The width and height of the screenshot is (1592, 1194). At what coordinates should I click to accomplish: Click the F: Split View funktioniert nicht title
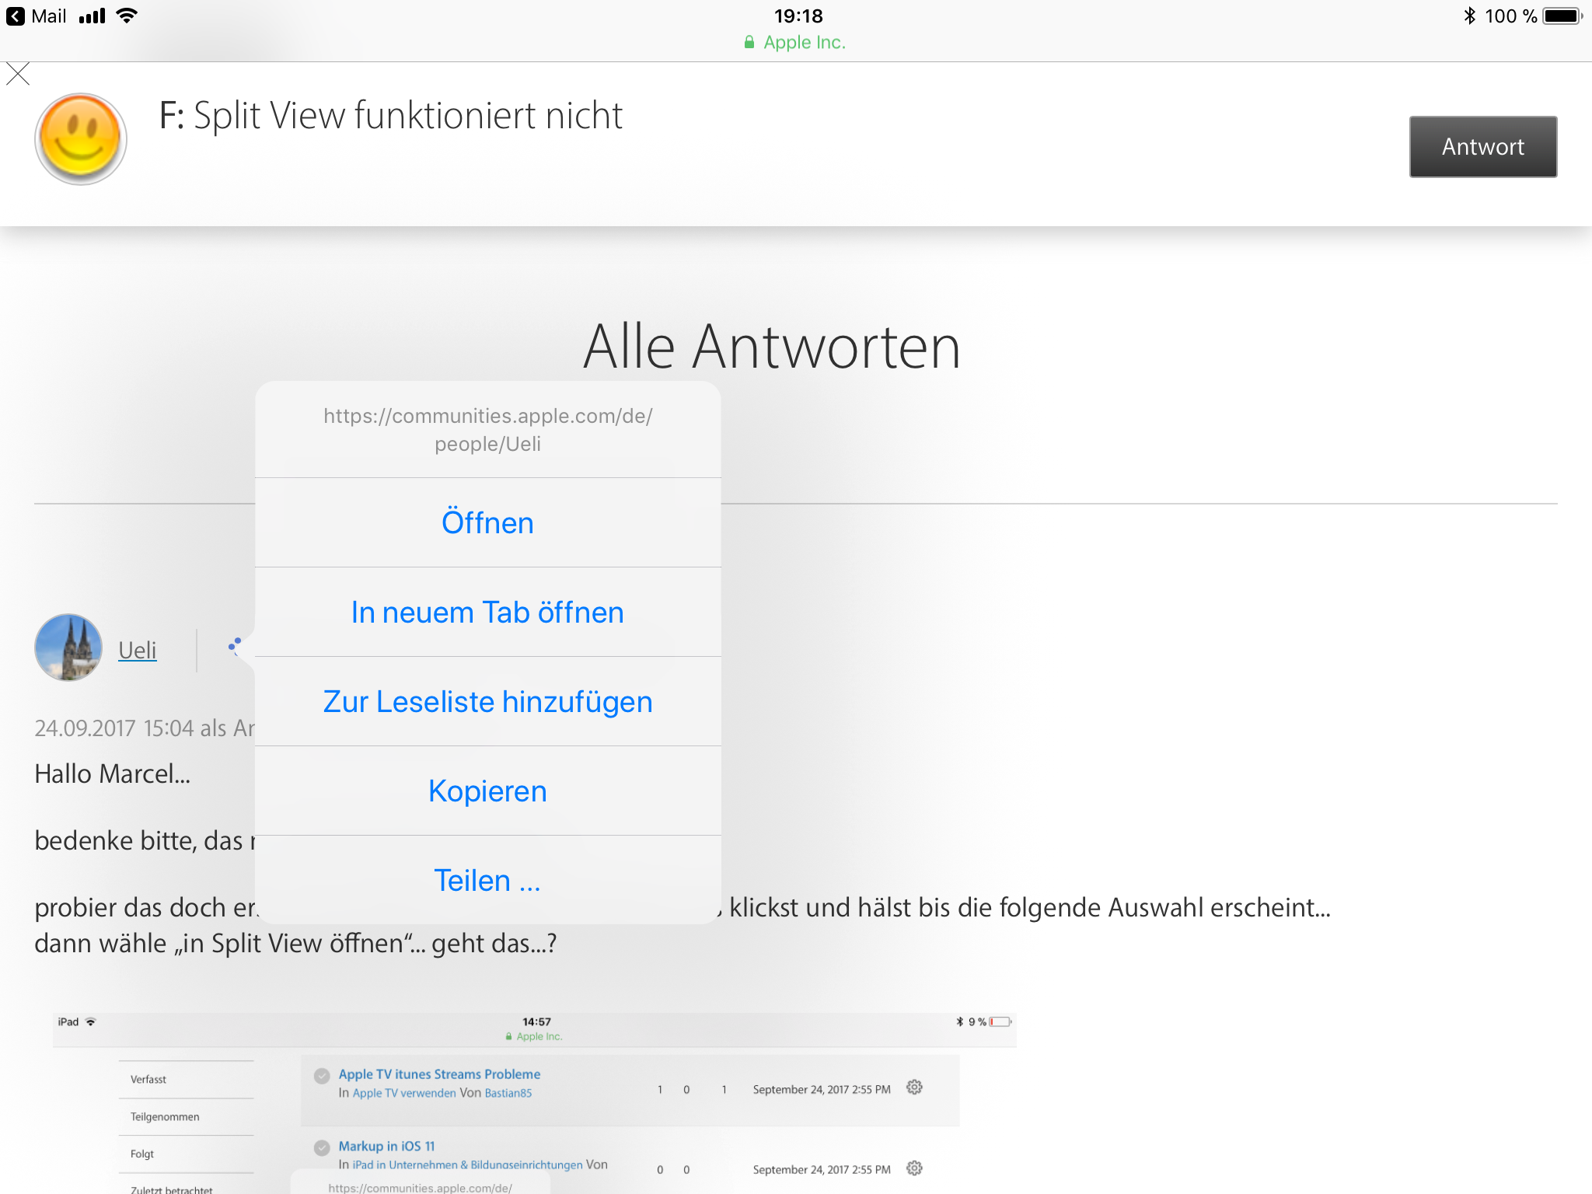click(x=390, y=116)
